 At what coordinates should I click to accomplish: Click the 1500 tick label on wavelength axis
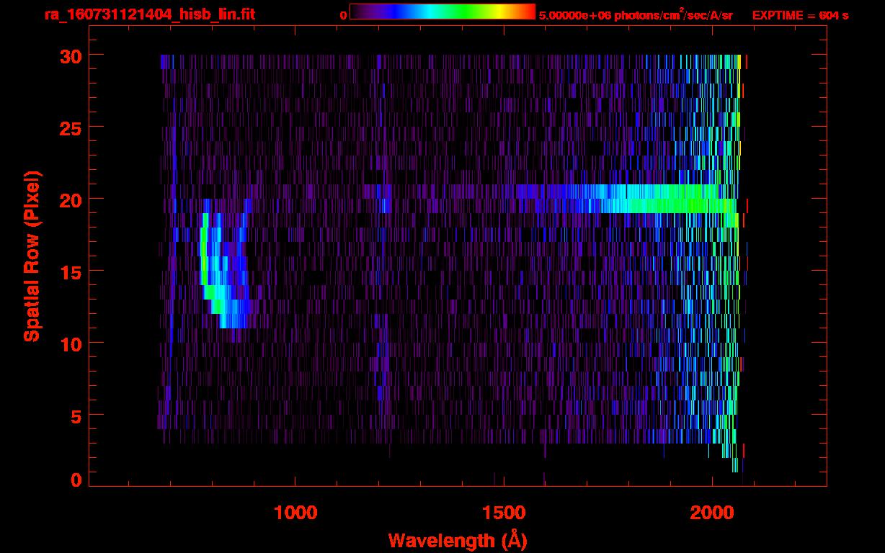[x=503, y=512]
